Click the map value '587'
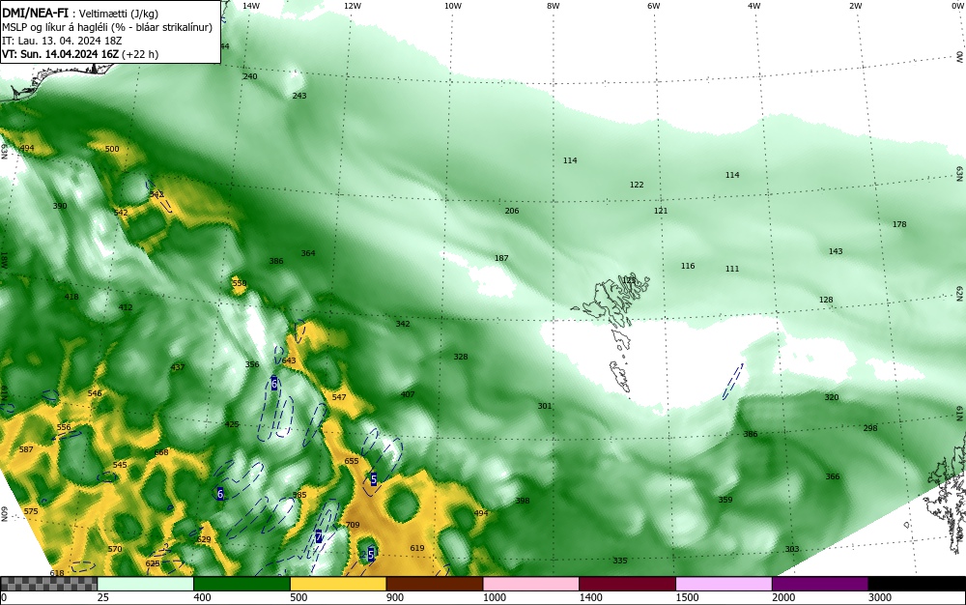Viewport: 966px width, 605px height. (26, 449)
